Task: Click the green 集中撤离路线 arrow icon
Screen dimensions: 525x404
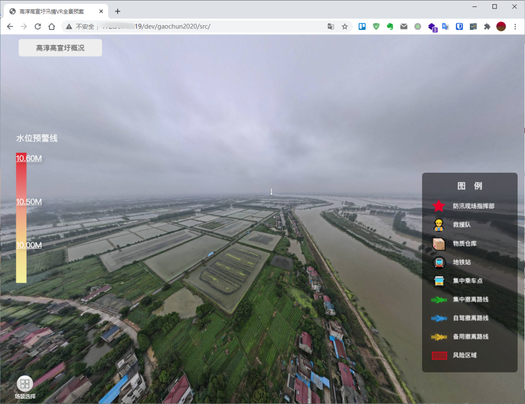Action: (439, 300)
